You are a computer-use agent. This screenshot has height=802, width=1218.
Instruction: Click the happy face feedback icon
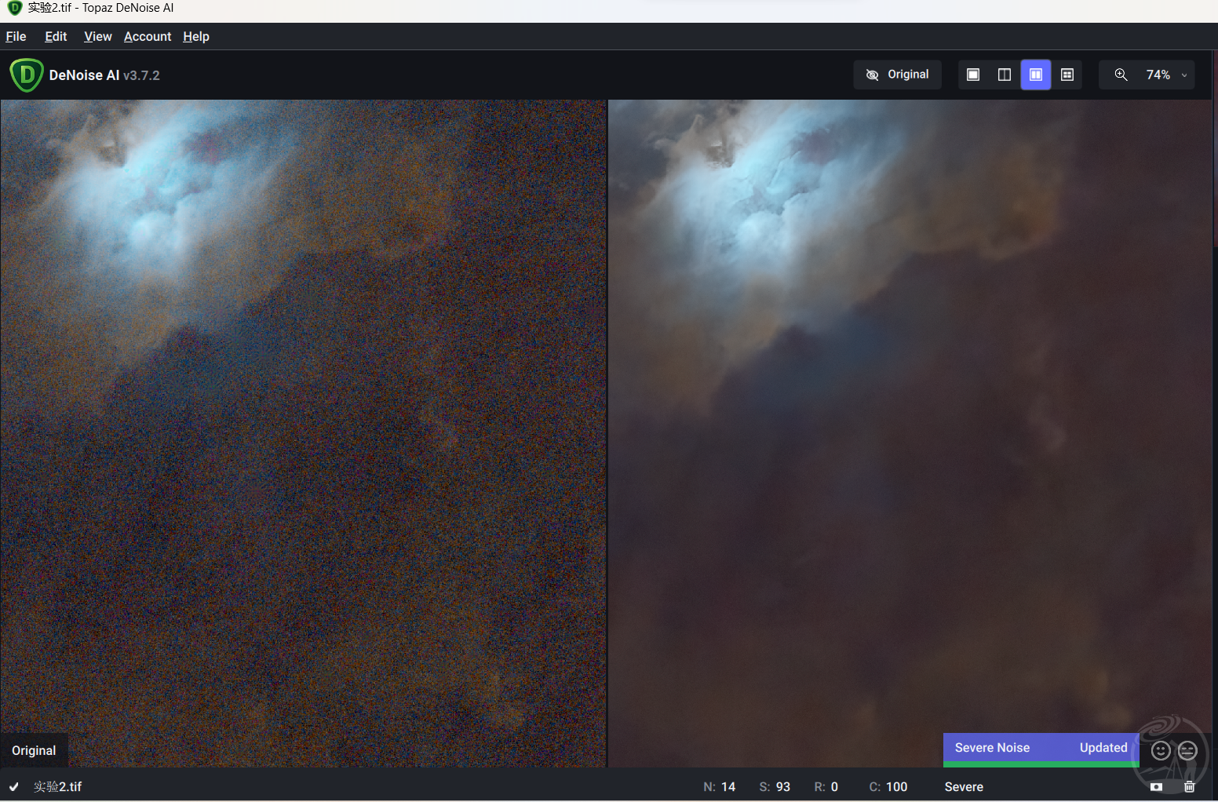coord(1161,751)
